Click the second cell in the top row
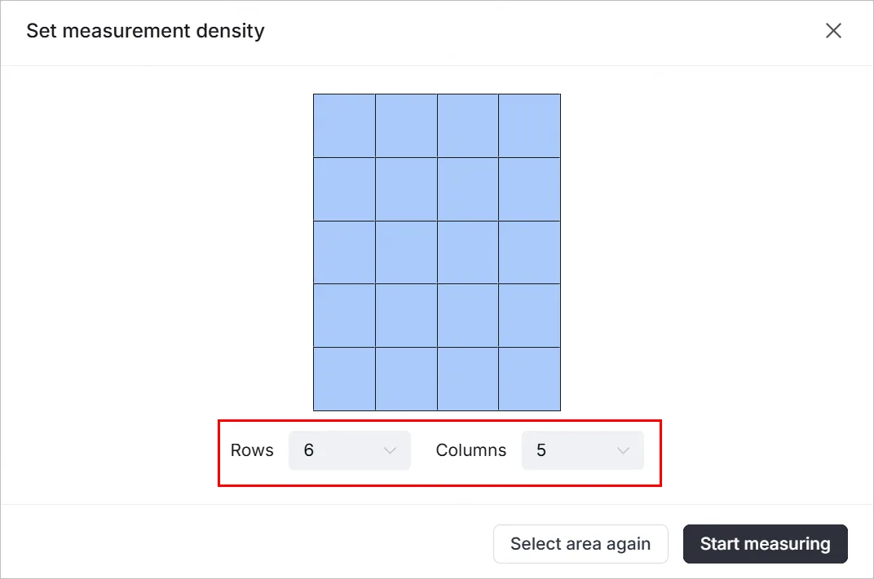 point(406,126)
